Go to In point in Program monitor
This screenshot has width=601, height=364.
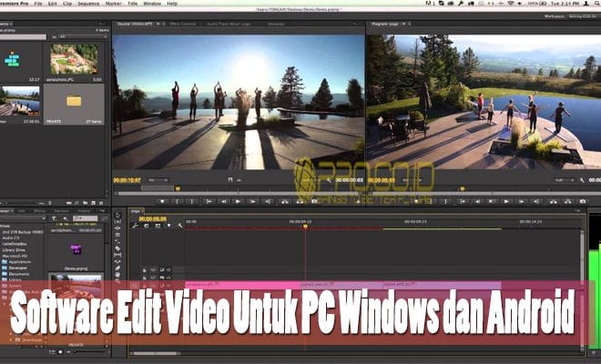tap(463, 201)
